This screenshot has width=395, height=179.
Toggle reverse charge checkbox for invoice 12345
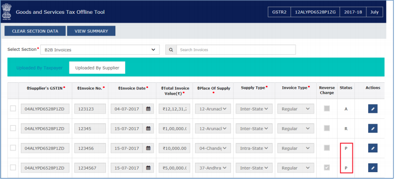327,128
